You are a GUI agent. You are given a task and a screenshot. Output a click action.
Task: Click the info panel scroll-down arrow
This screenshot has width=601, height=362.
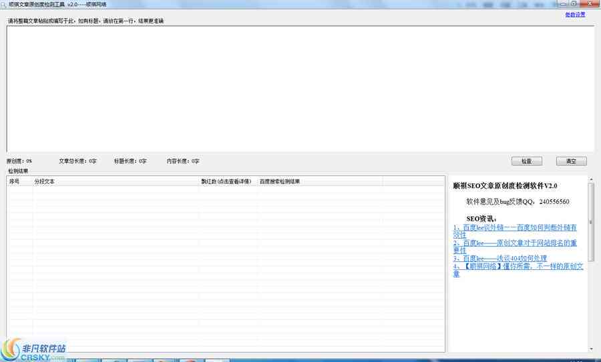(x=591, y=349)
